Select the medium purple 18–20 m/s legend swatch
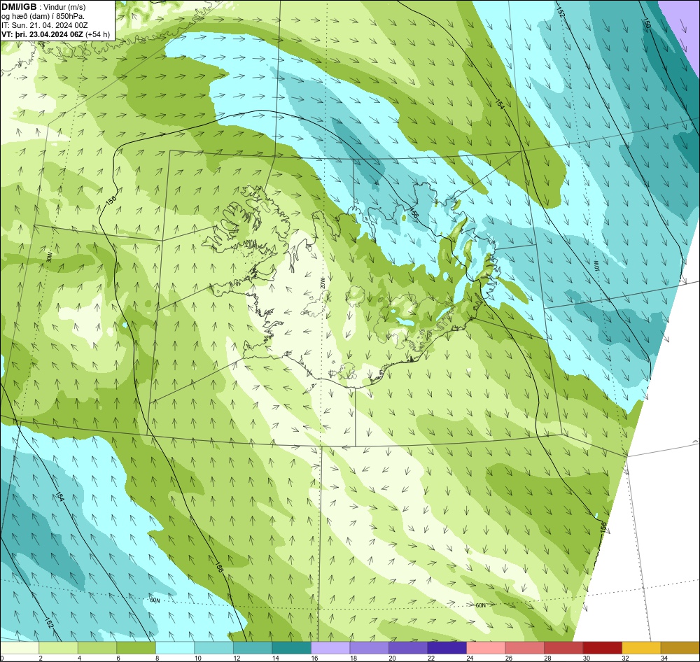700x662 pixels. coord(369,648)
